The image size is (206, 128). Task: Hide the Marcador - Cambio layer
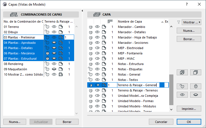tap(97, 27)
